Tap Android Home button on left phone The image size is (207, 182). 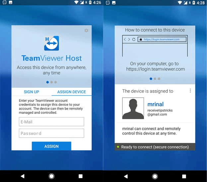(x=51, y=176)
